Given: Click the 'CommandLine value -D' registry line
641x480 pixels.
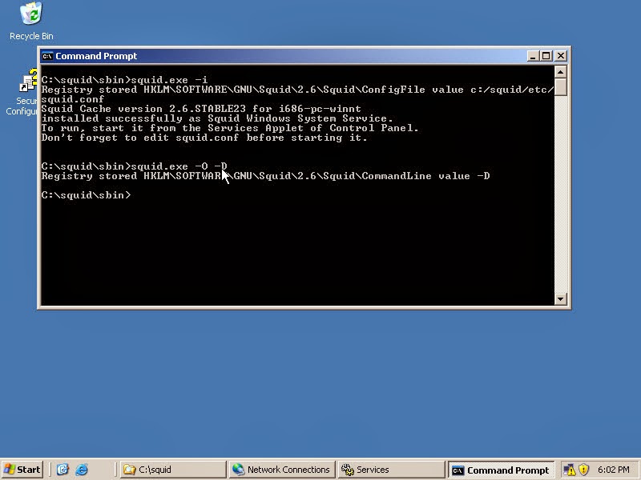Looking at the screenshot, I should [266, 176].
